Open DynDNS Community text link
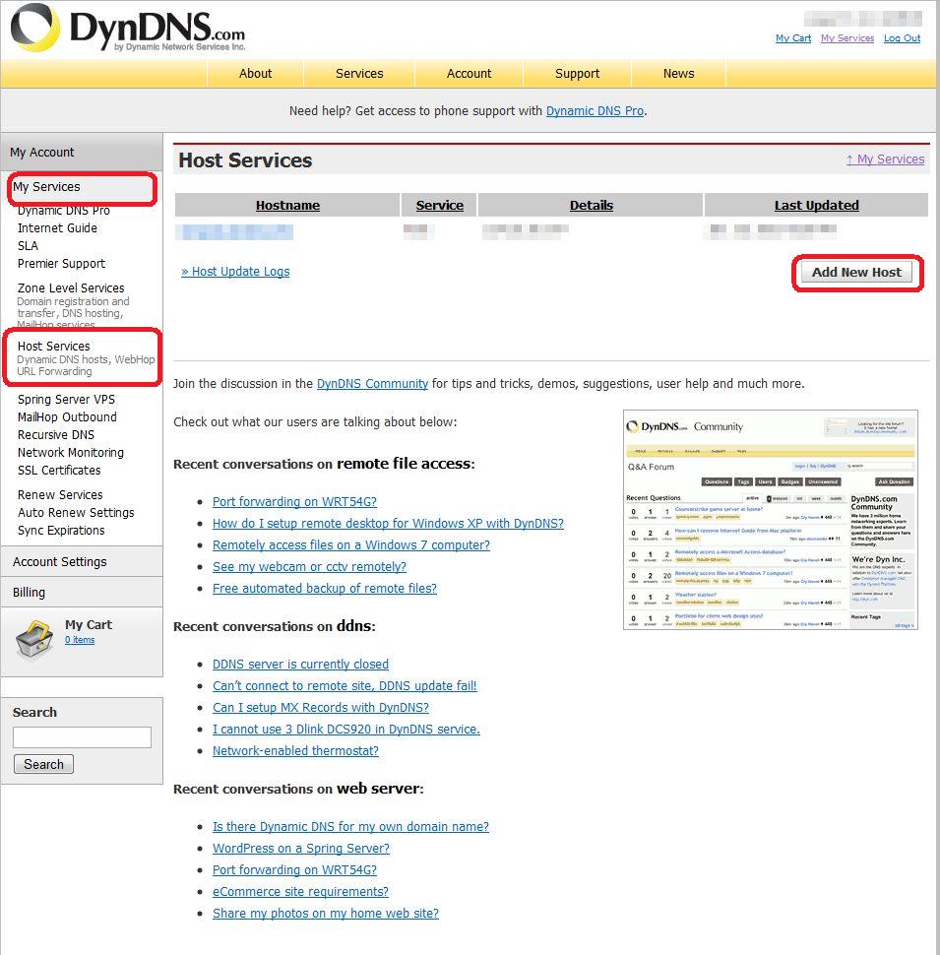 coord(373,384)
